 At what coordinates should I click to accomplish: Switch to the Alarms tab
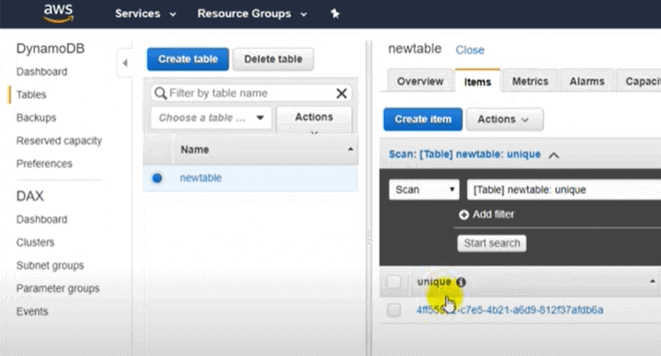[x=587, y=81]
